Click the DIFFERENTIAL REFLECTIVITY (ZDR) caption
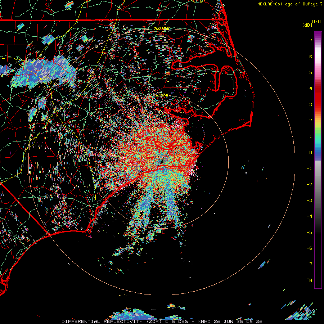 click(112, 321)
